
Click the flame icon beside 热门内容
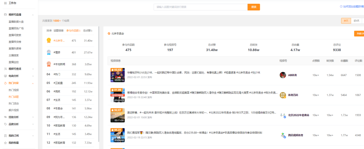[5, 83]
